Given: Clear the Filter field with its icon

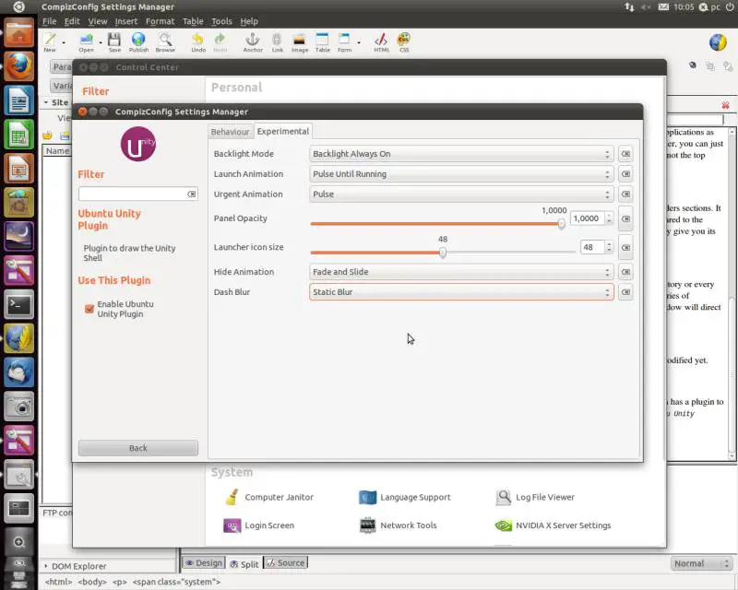Looking at the screenshot, I should point(192,194).
